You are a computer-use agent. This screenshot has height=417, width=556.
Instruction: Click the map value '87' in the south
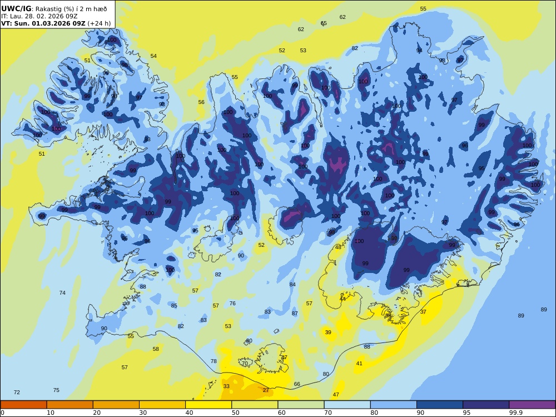click(x=295, y=314)
